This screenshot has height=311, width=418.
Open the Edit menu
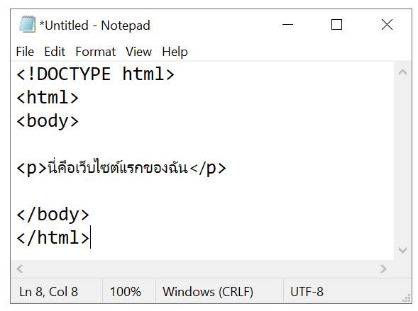click(55, 52)
